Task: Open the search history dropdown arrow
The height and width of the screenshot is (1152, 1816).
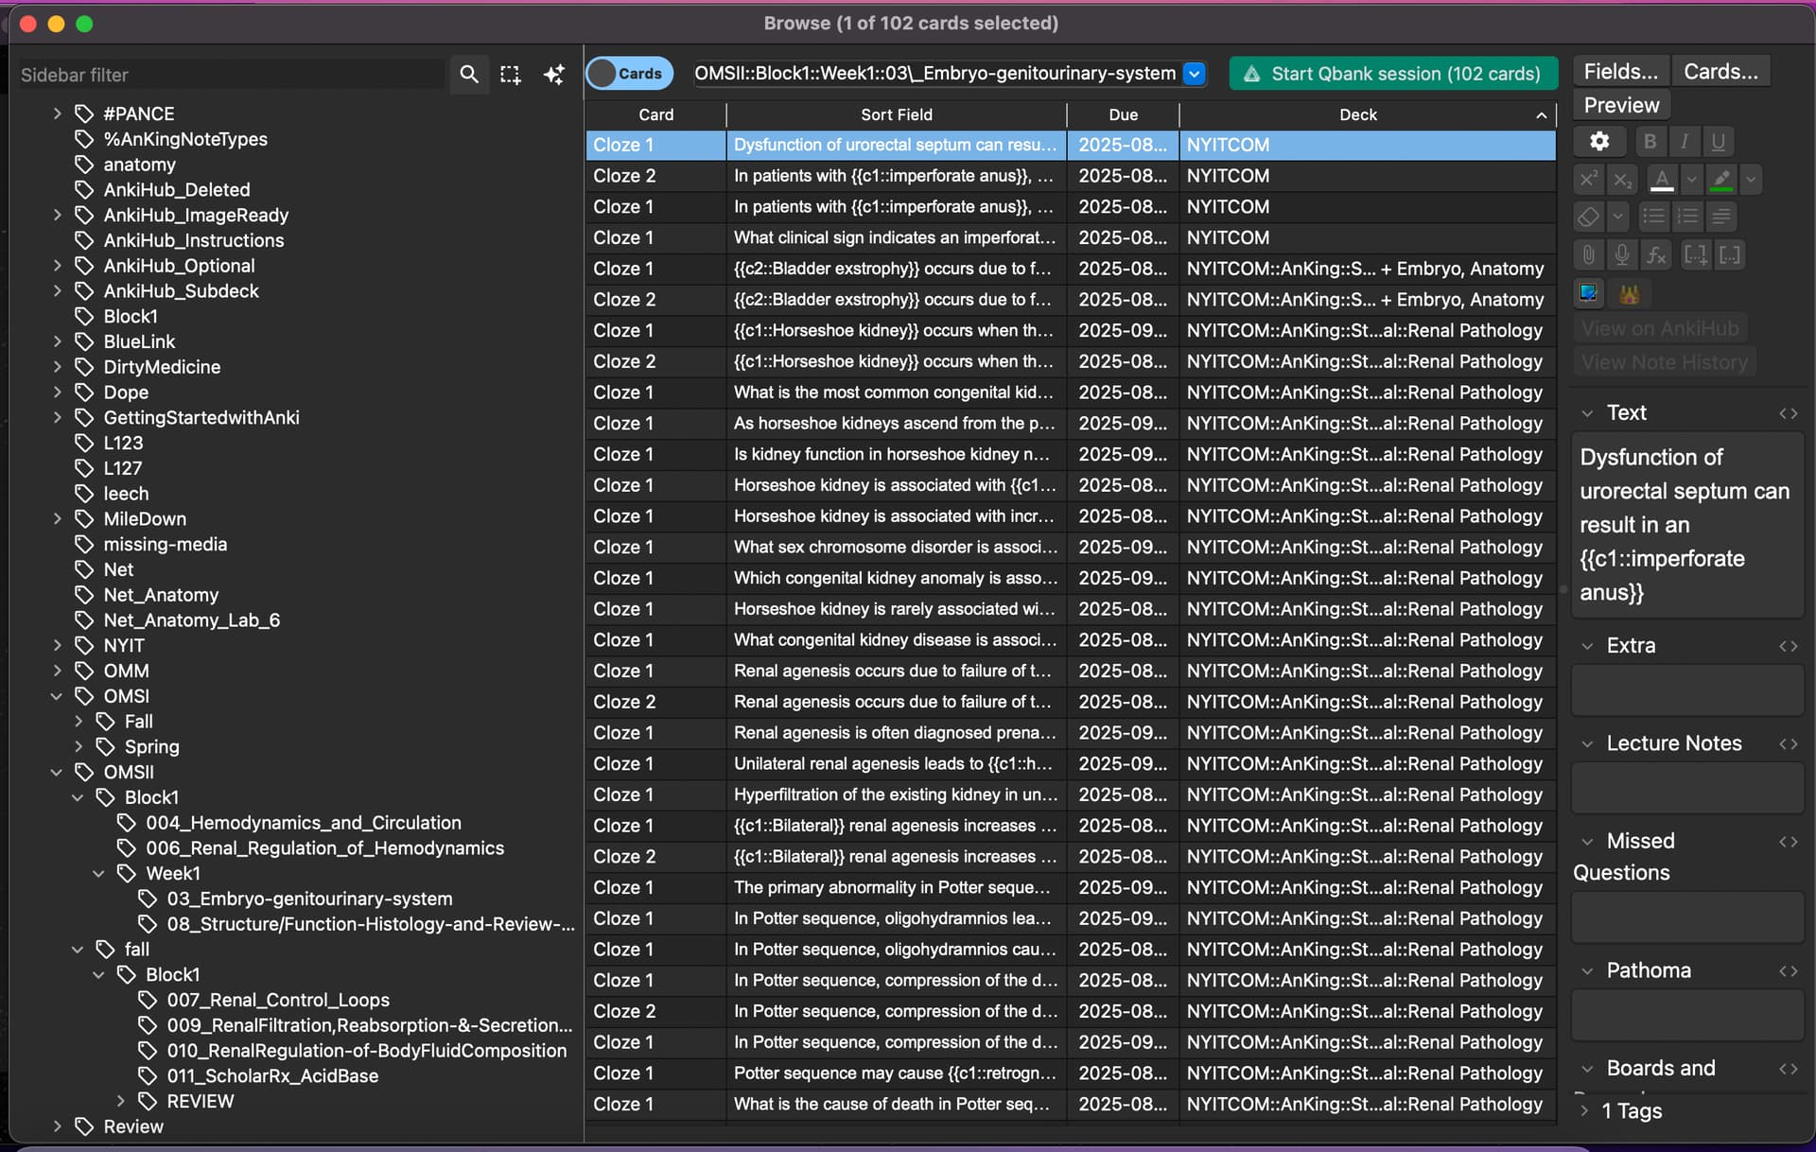Action: 1195,74
